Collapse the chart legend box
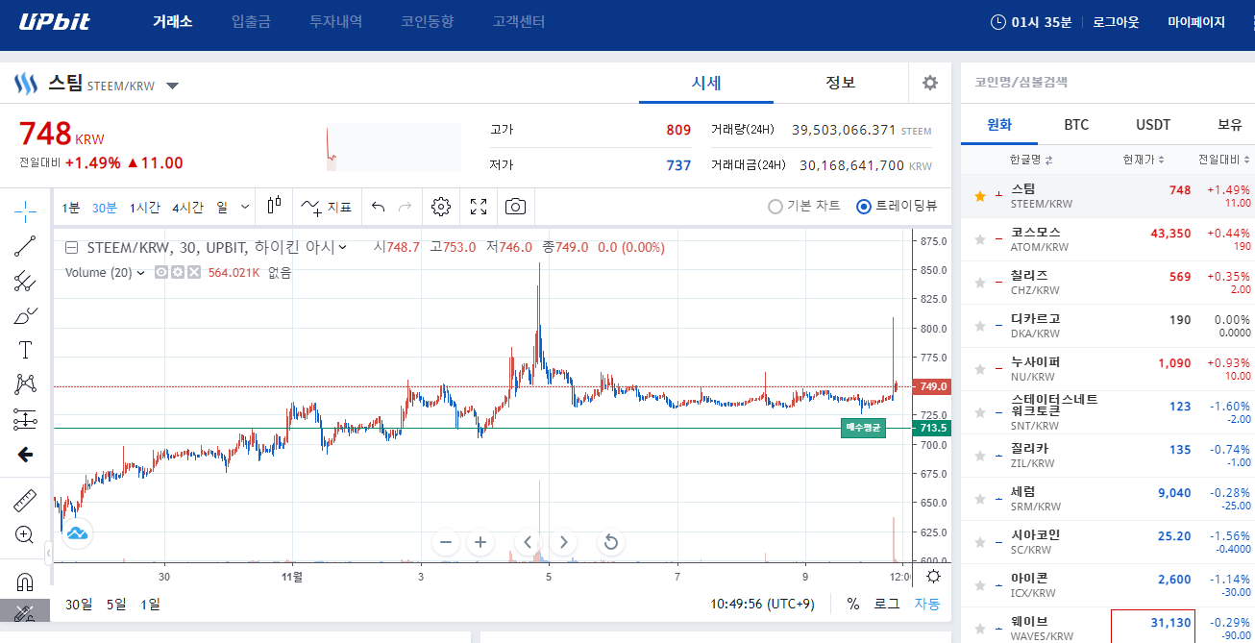Screen dimensions: 1255x643 pyautogui.click(x=72, y=247)
